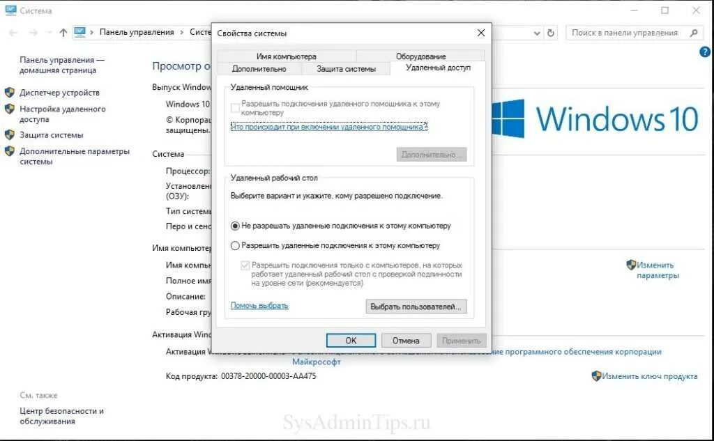Click the Применить button
The height and width of the screenshot is (441, 714).
(462, 341)
